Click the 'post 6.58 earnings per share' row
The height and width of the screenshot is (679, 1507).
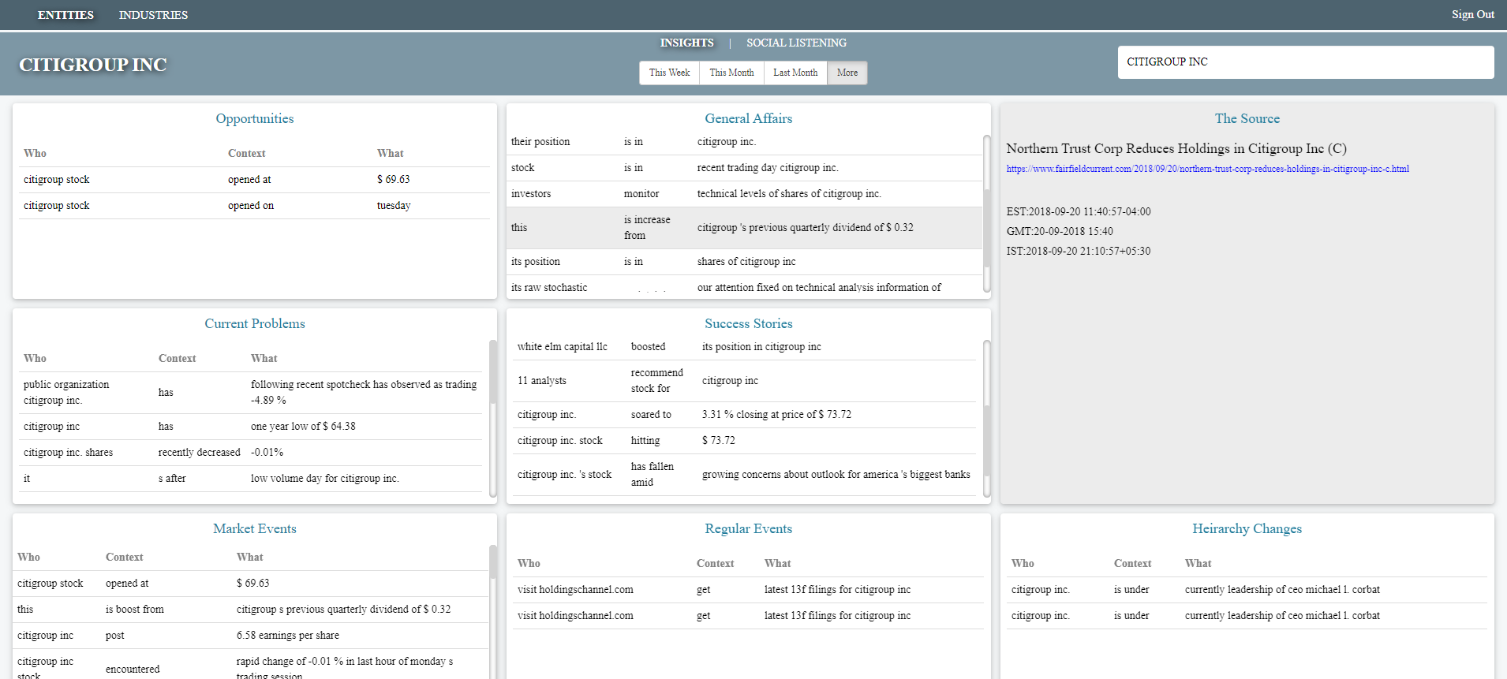click(250, 636)
